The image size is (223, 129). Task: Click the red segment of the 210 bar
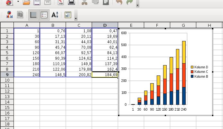coord(178,79)
